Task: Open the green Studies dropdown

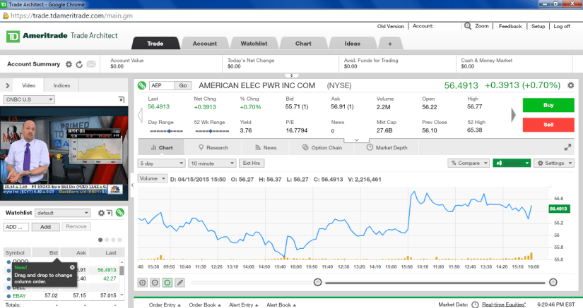Action: click(x=512, y=163)
